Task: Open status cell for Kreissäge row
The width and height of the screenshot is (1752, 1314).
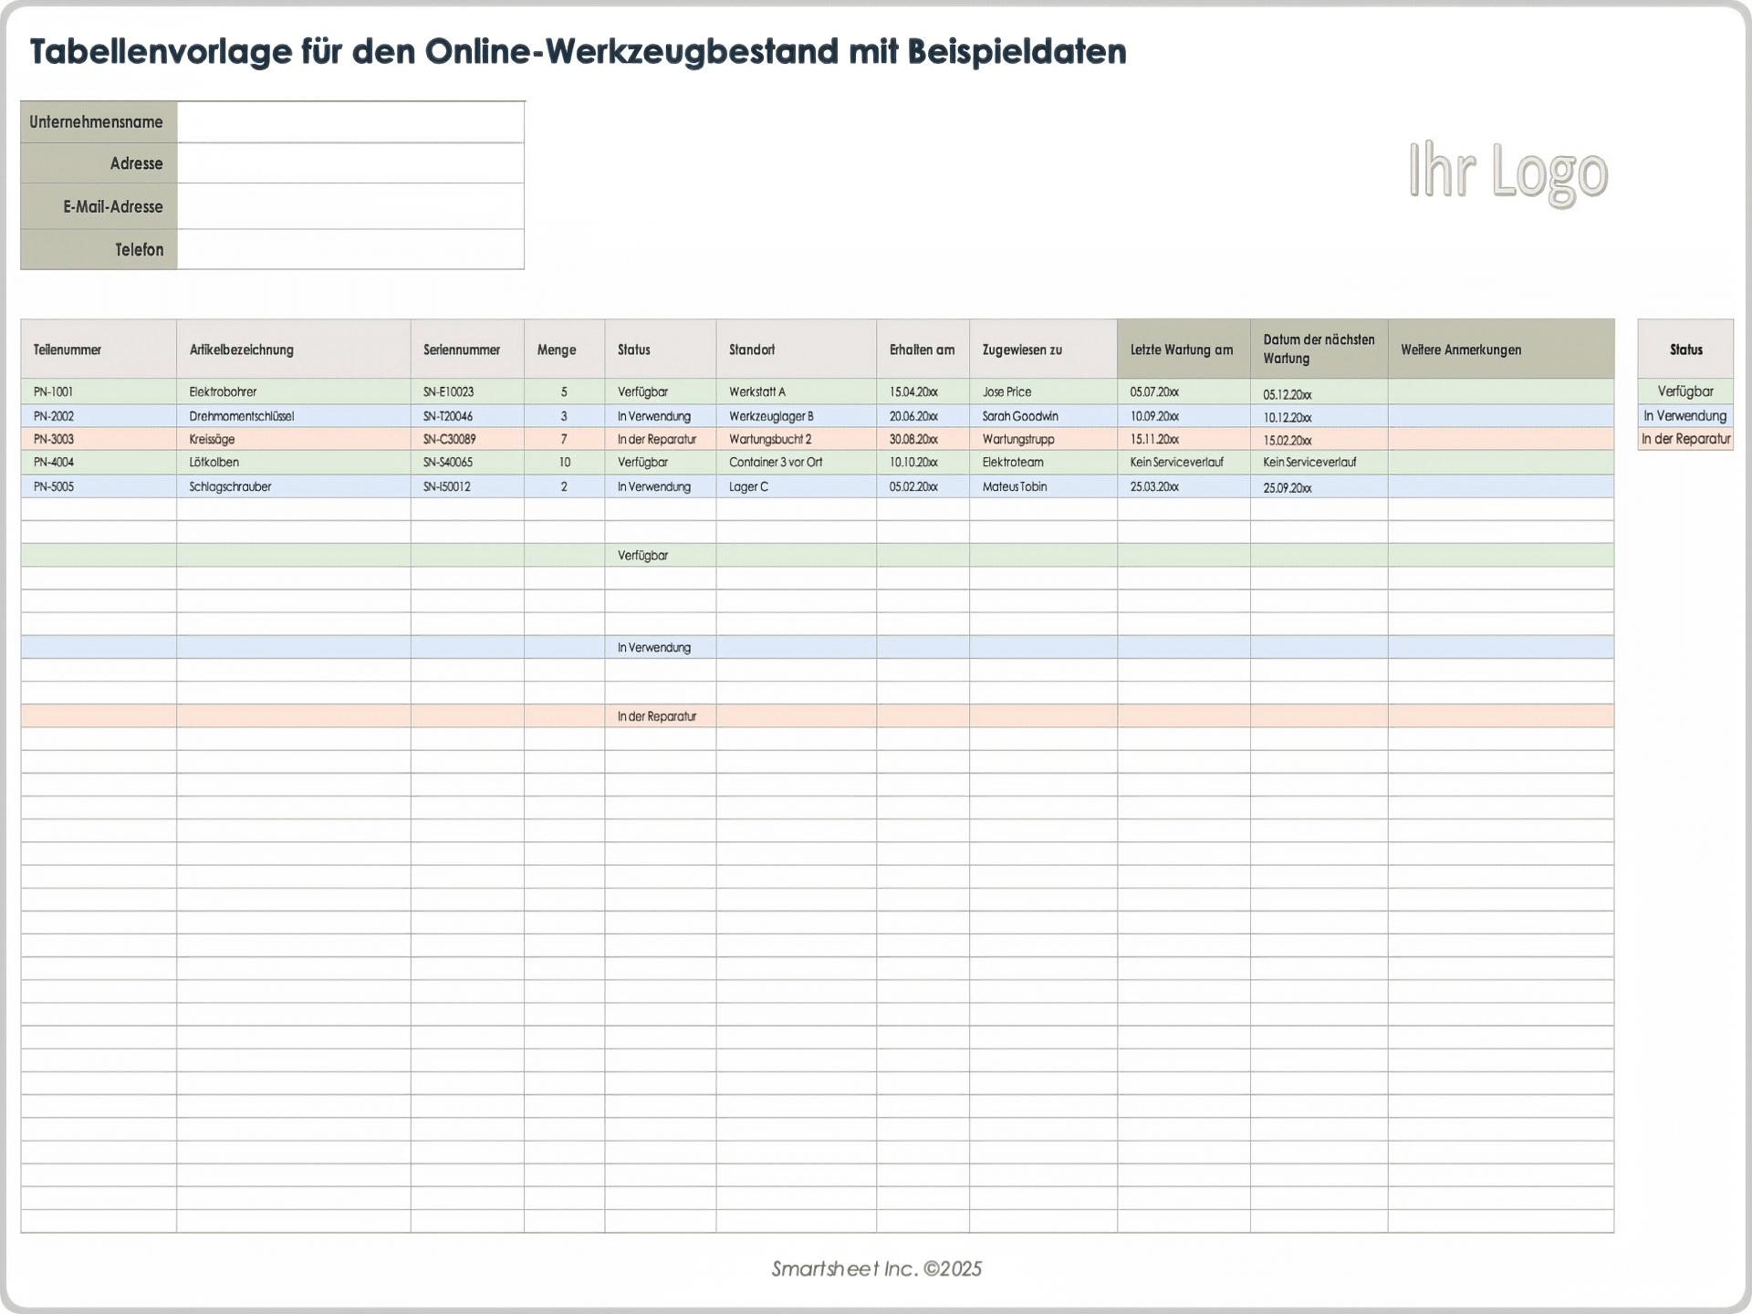Action: coord(659,439)
